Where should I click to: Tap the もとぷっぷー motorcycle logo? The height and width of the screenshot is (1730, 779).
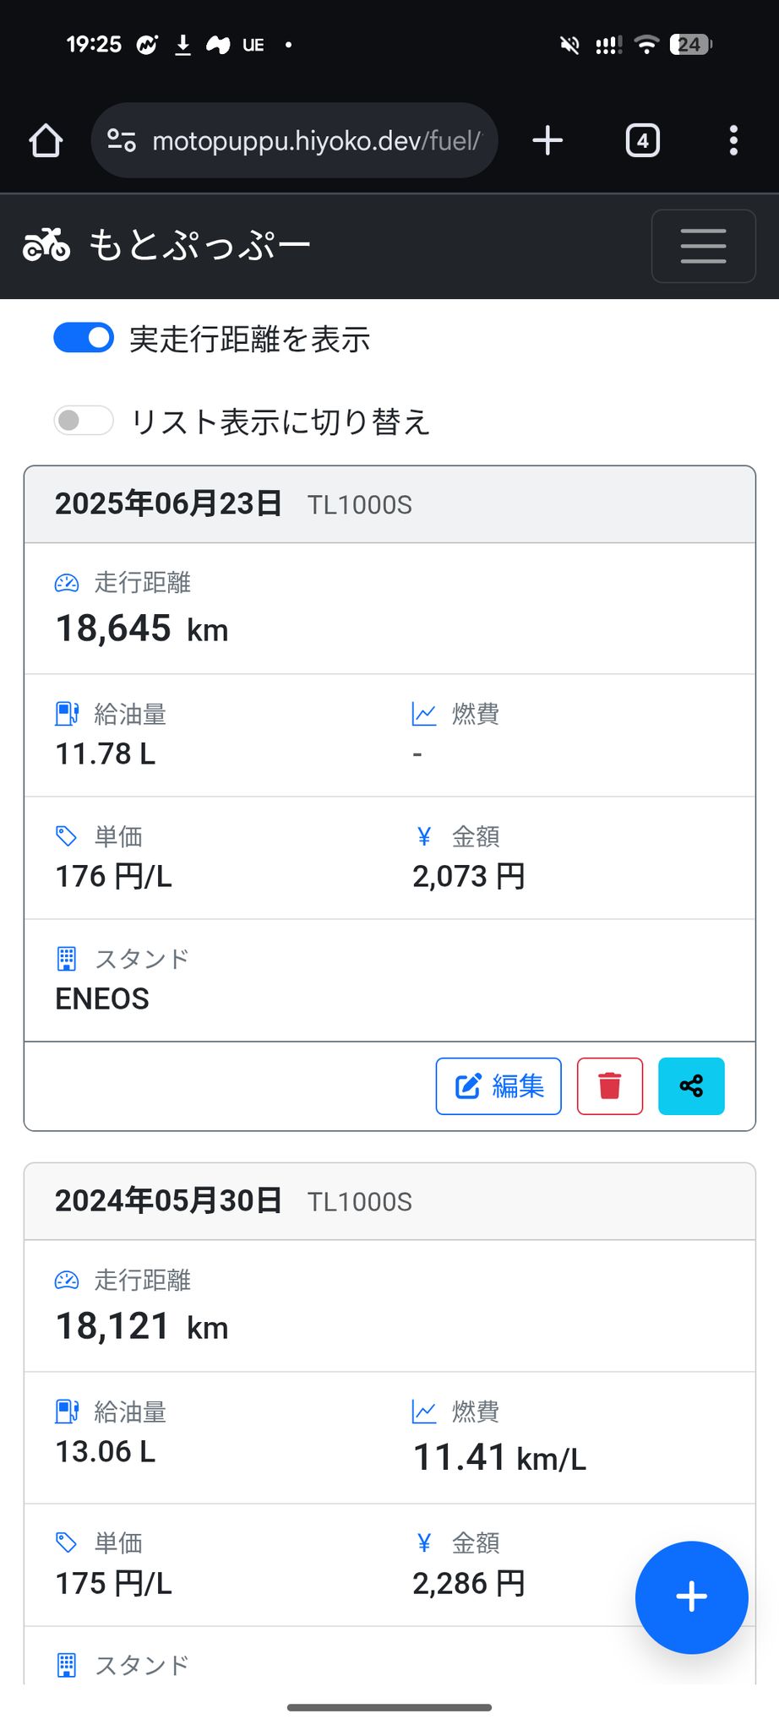point(46,245)
